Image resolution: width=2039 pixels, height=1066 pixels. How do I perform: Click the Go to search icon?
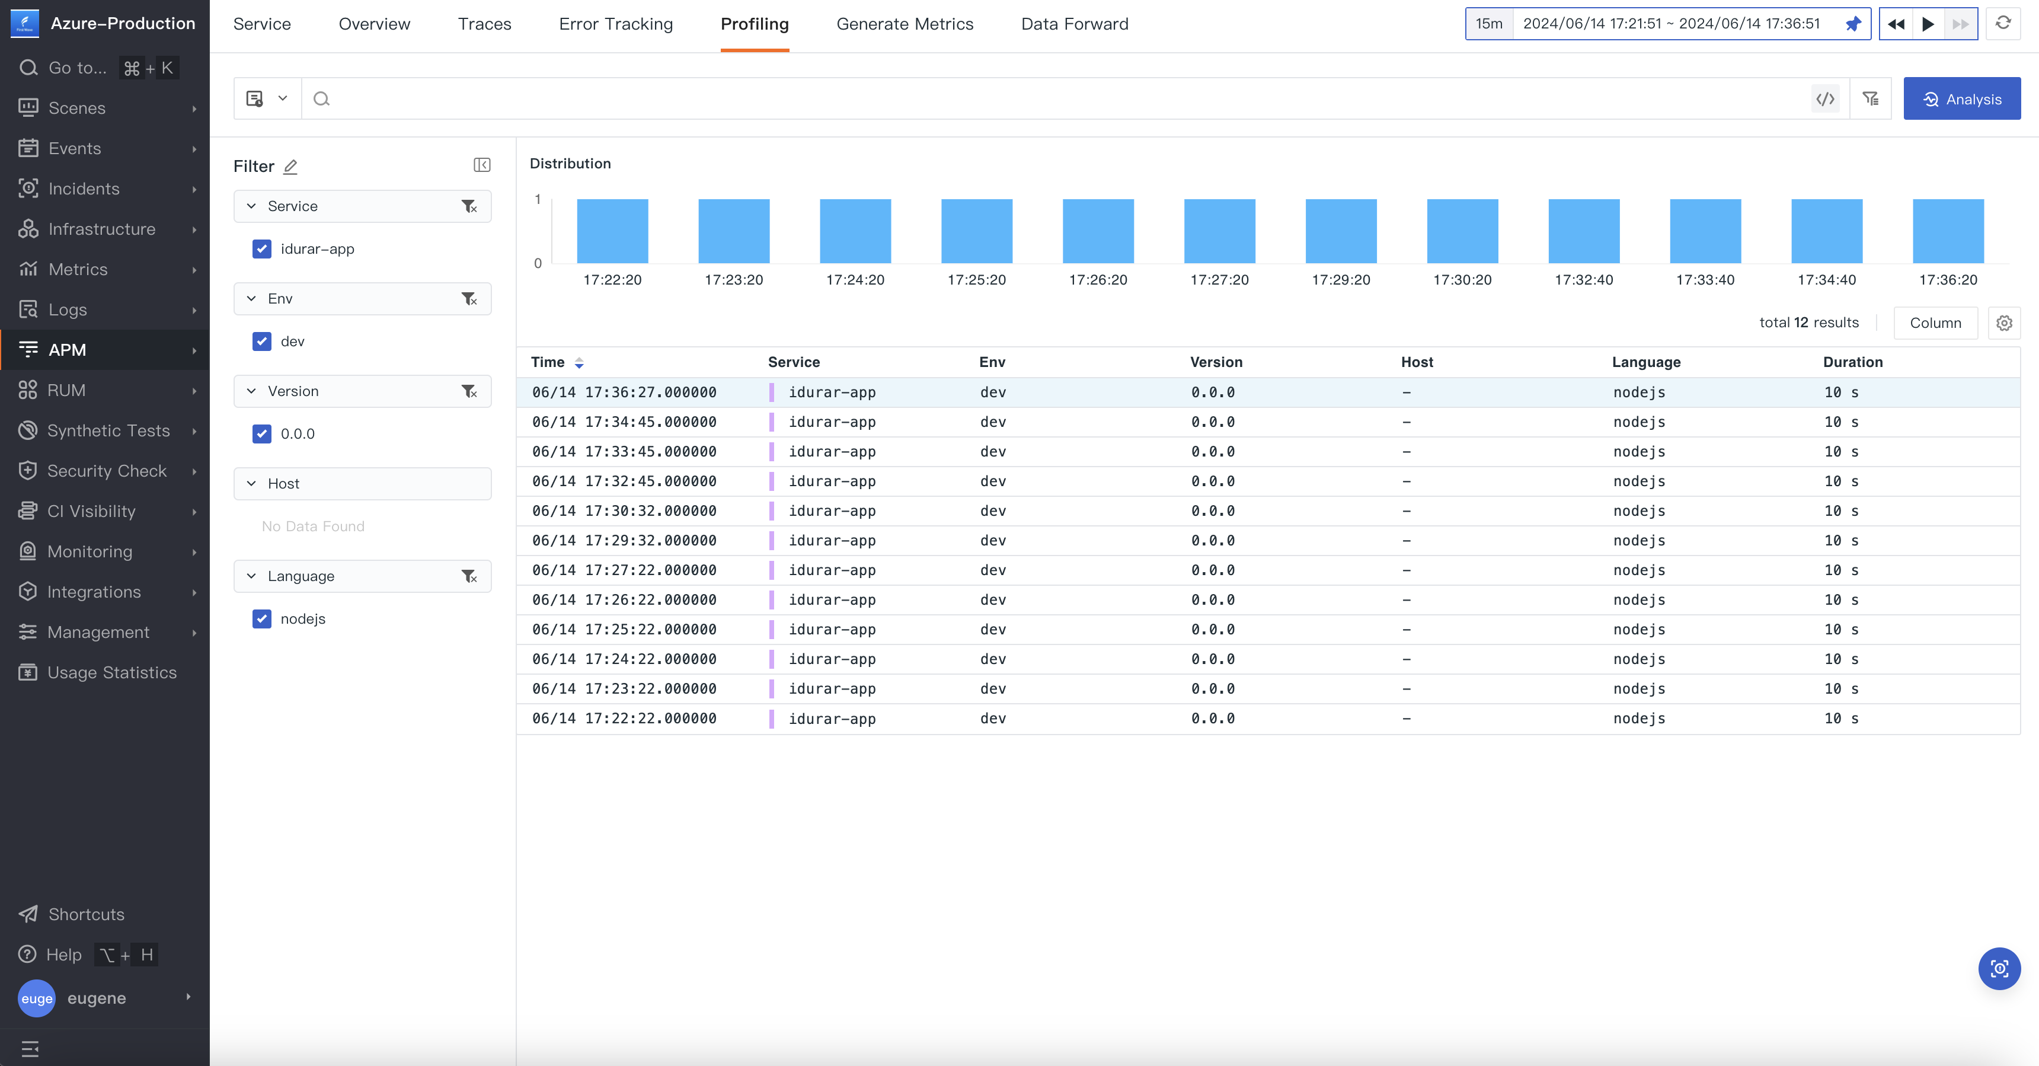coord(28,68)
